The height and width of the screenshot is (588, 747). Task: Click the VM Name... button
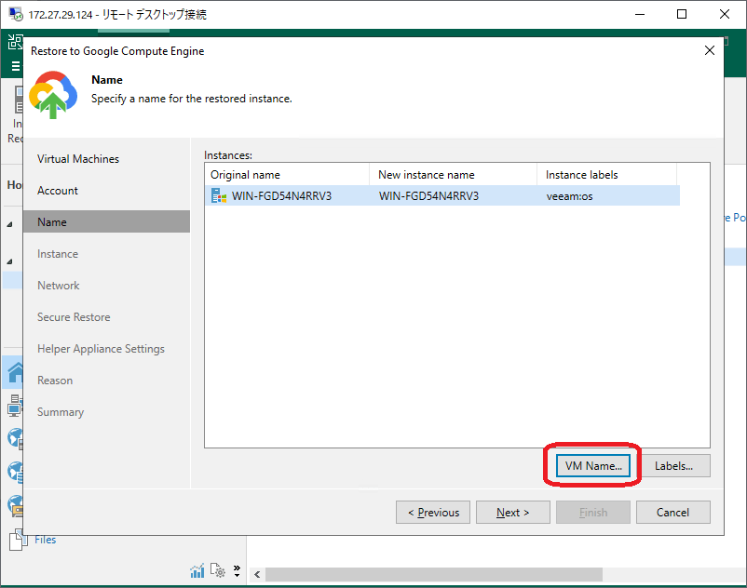click(x=592, y=466)
